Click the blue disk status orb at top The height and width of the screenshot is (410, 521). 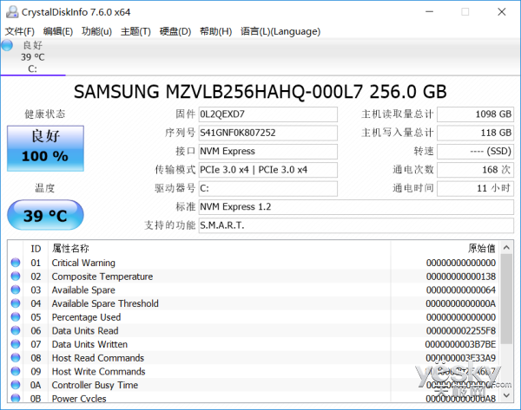(7, 45)
